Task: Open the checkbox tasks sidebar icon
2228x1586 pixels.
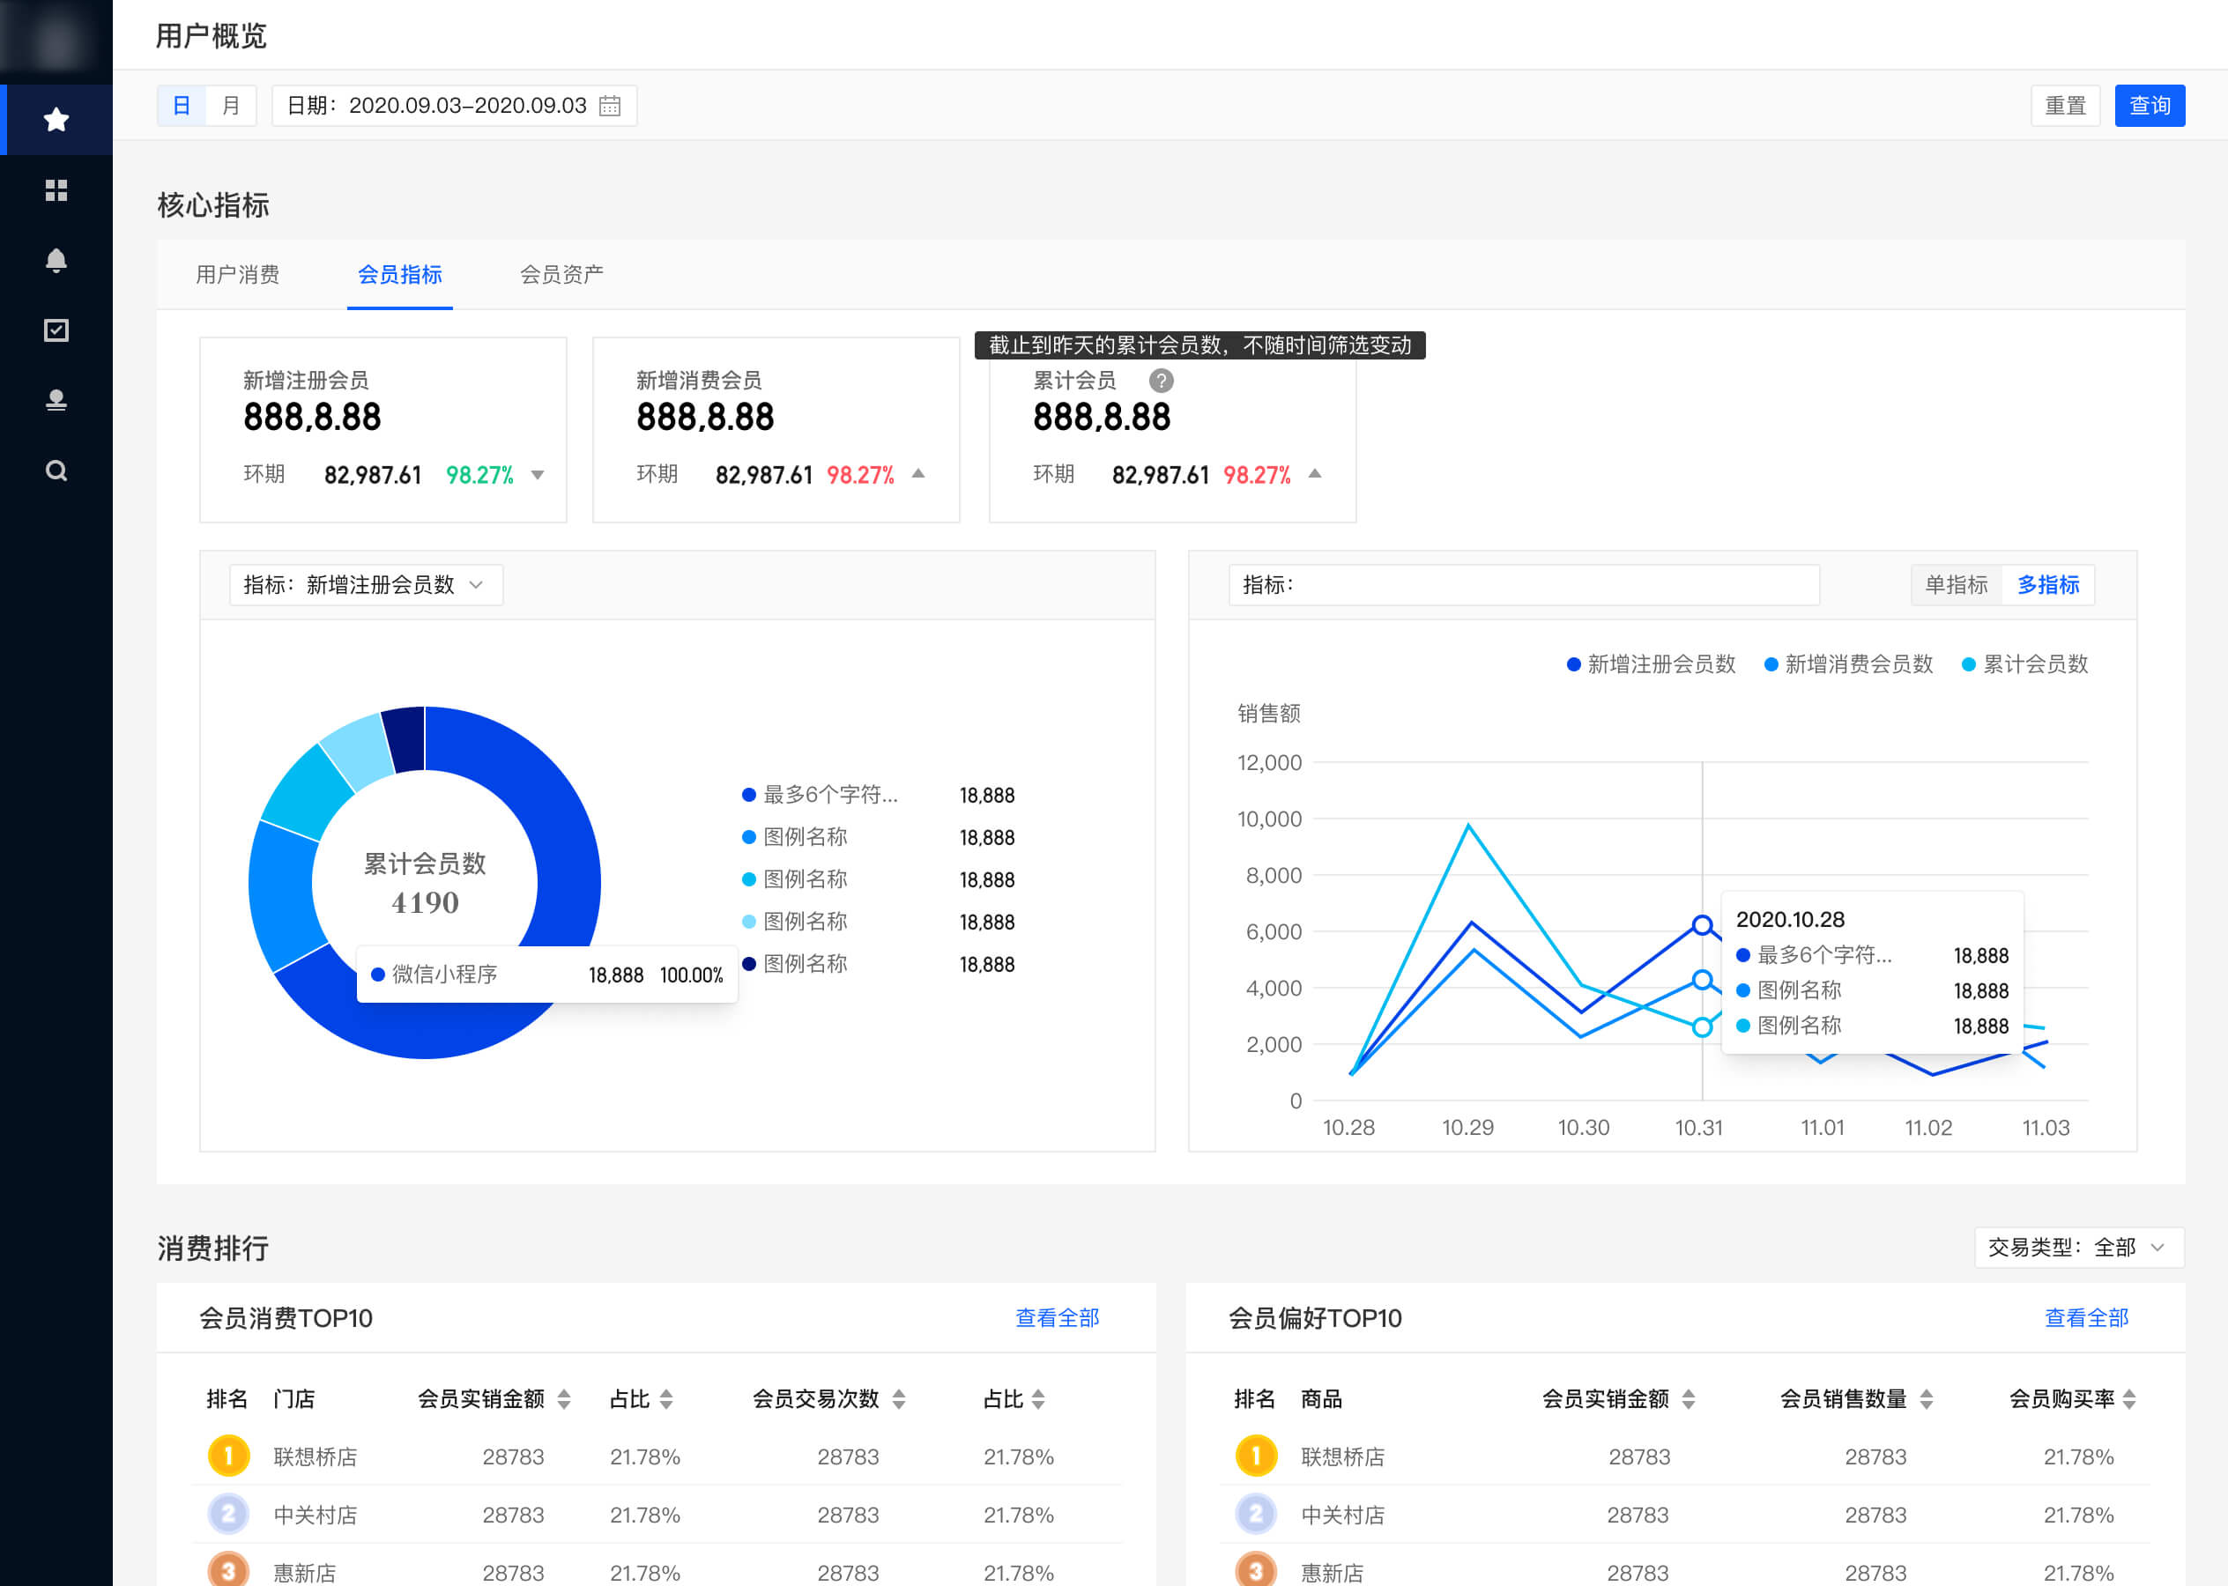Action: click(56, 330)
